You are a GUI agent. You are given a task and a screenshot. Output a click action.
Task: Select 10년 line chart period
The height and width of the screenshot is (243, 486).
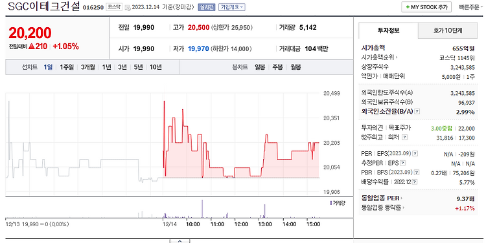click(156, 67)
